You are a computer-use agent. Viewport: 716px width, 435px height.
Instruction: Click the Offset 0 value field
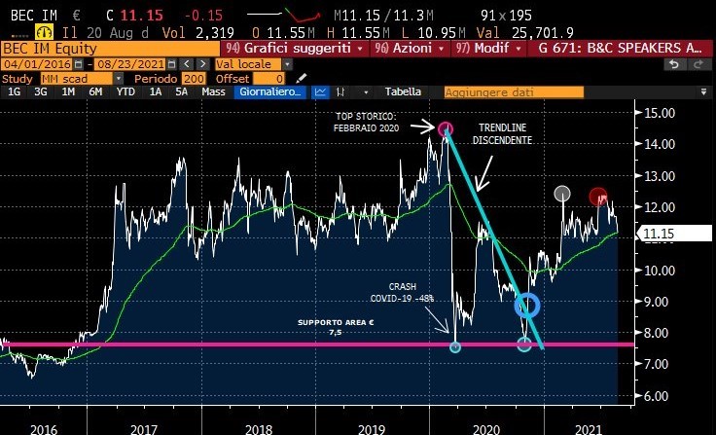point(268,78)
